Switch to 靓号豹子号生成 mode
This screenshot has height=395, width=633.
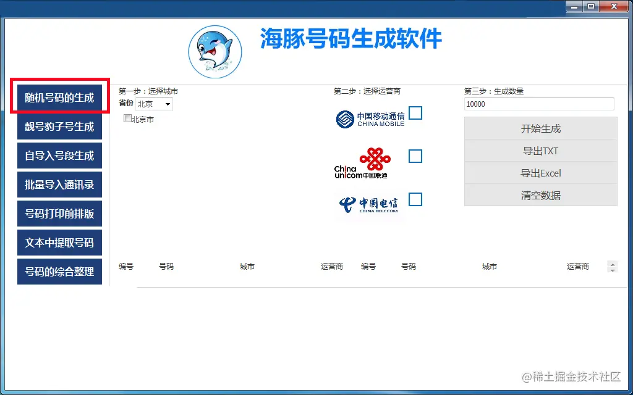pos(59,126)
